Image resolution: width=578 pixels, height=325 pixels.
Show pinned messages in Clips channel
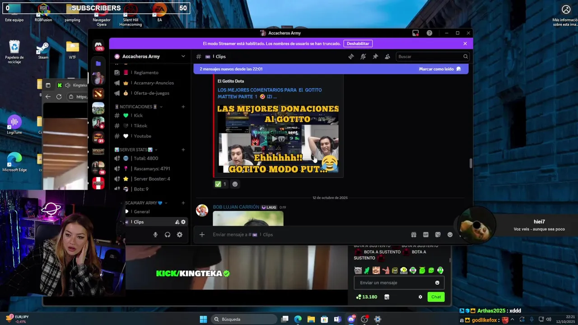[375, 56]
